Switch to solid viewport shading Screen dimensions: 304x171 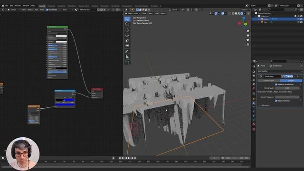pos(236,13)
